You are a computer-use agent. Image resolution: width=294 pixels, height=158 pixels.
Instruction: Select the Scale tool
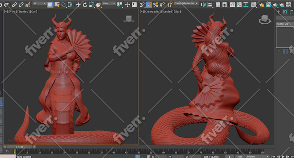click(x=92, y=5)
